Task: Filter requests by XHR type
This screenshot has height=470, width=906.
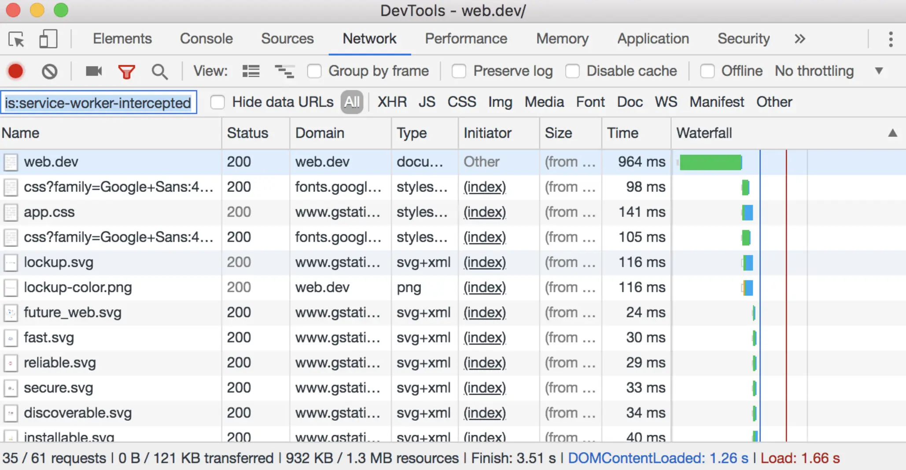Action: (392, 102)
